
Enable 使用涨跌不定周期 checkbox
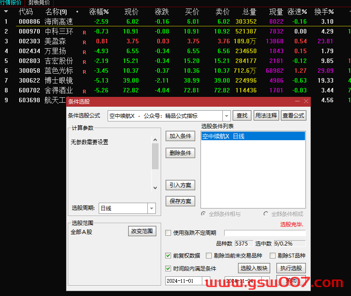click(168, 233)
